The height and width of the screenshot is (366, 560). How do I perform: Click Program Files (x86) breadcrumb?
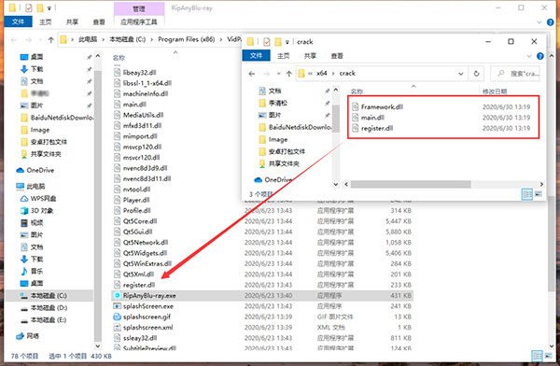click(x=186, y=39)
